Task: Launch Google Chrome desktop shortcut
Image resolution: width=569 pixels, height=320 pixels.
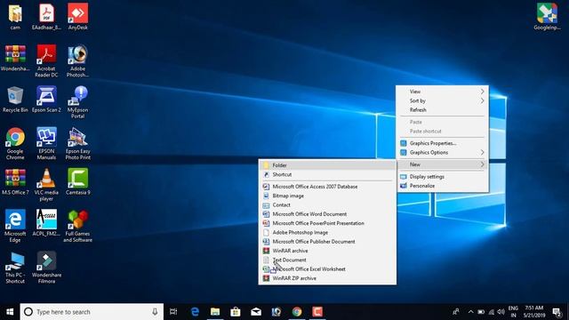Action: [x=15, y=143]
